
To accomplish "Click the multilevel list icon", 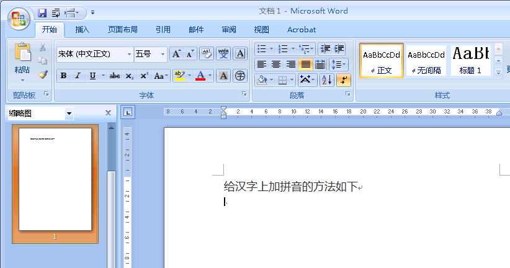I will (305, 49).
